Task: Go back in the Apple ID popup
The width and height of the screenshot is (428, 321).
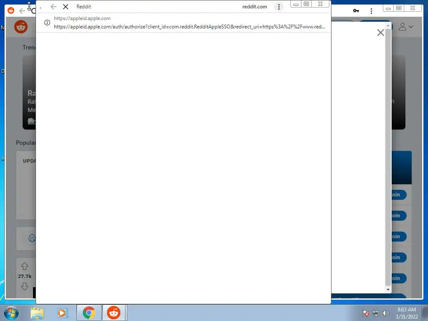Action: (x=53, y=7)
